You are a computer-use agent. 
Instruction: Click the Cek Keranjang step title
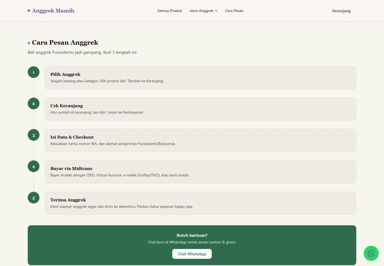coord(67,106)
